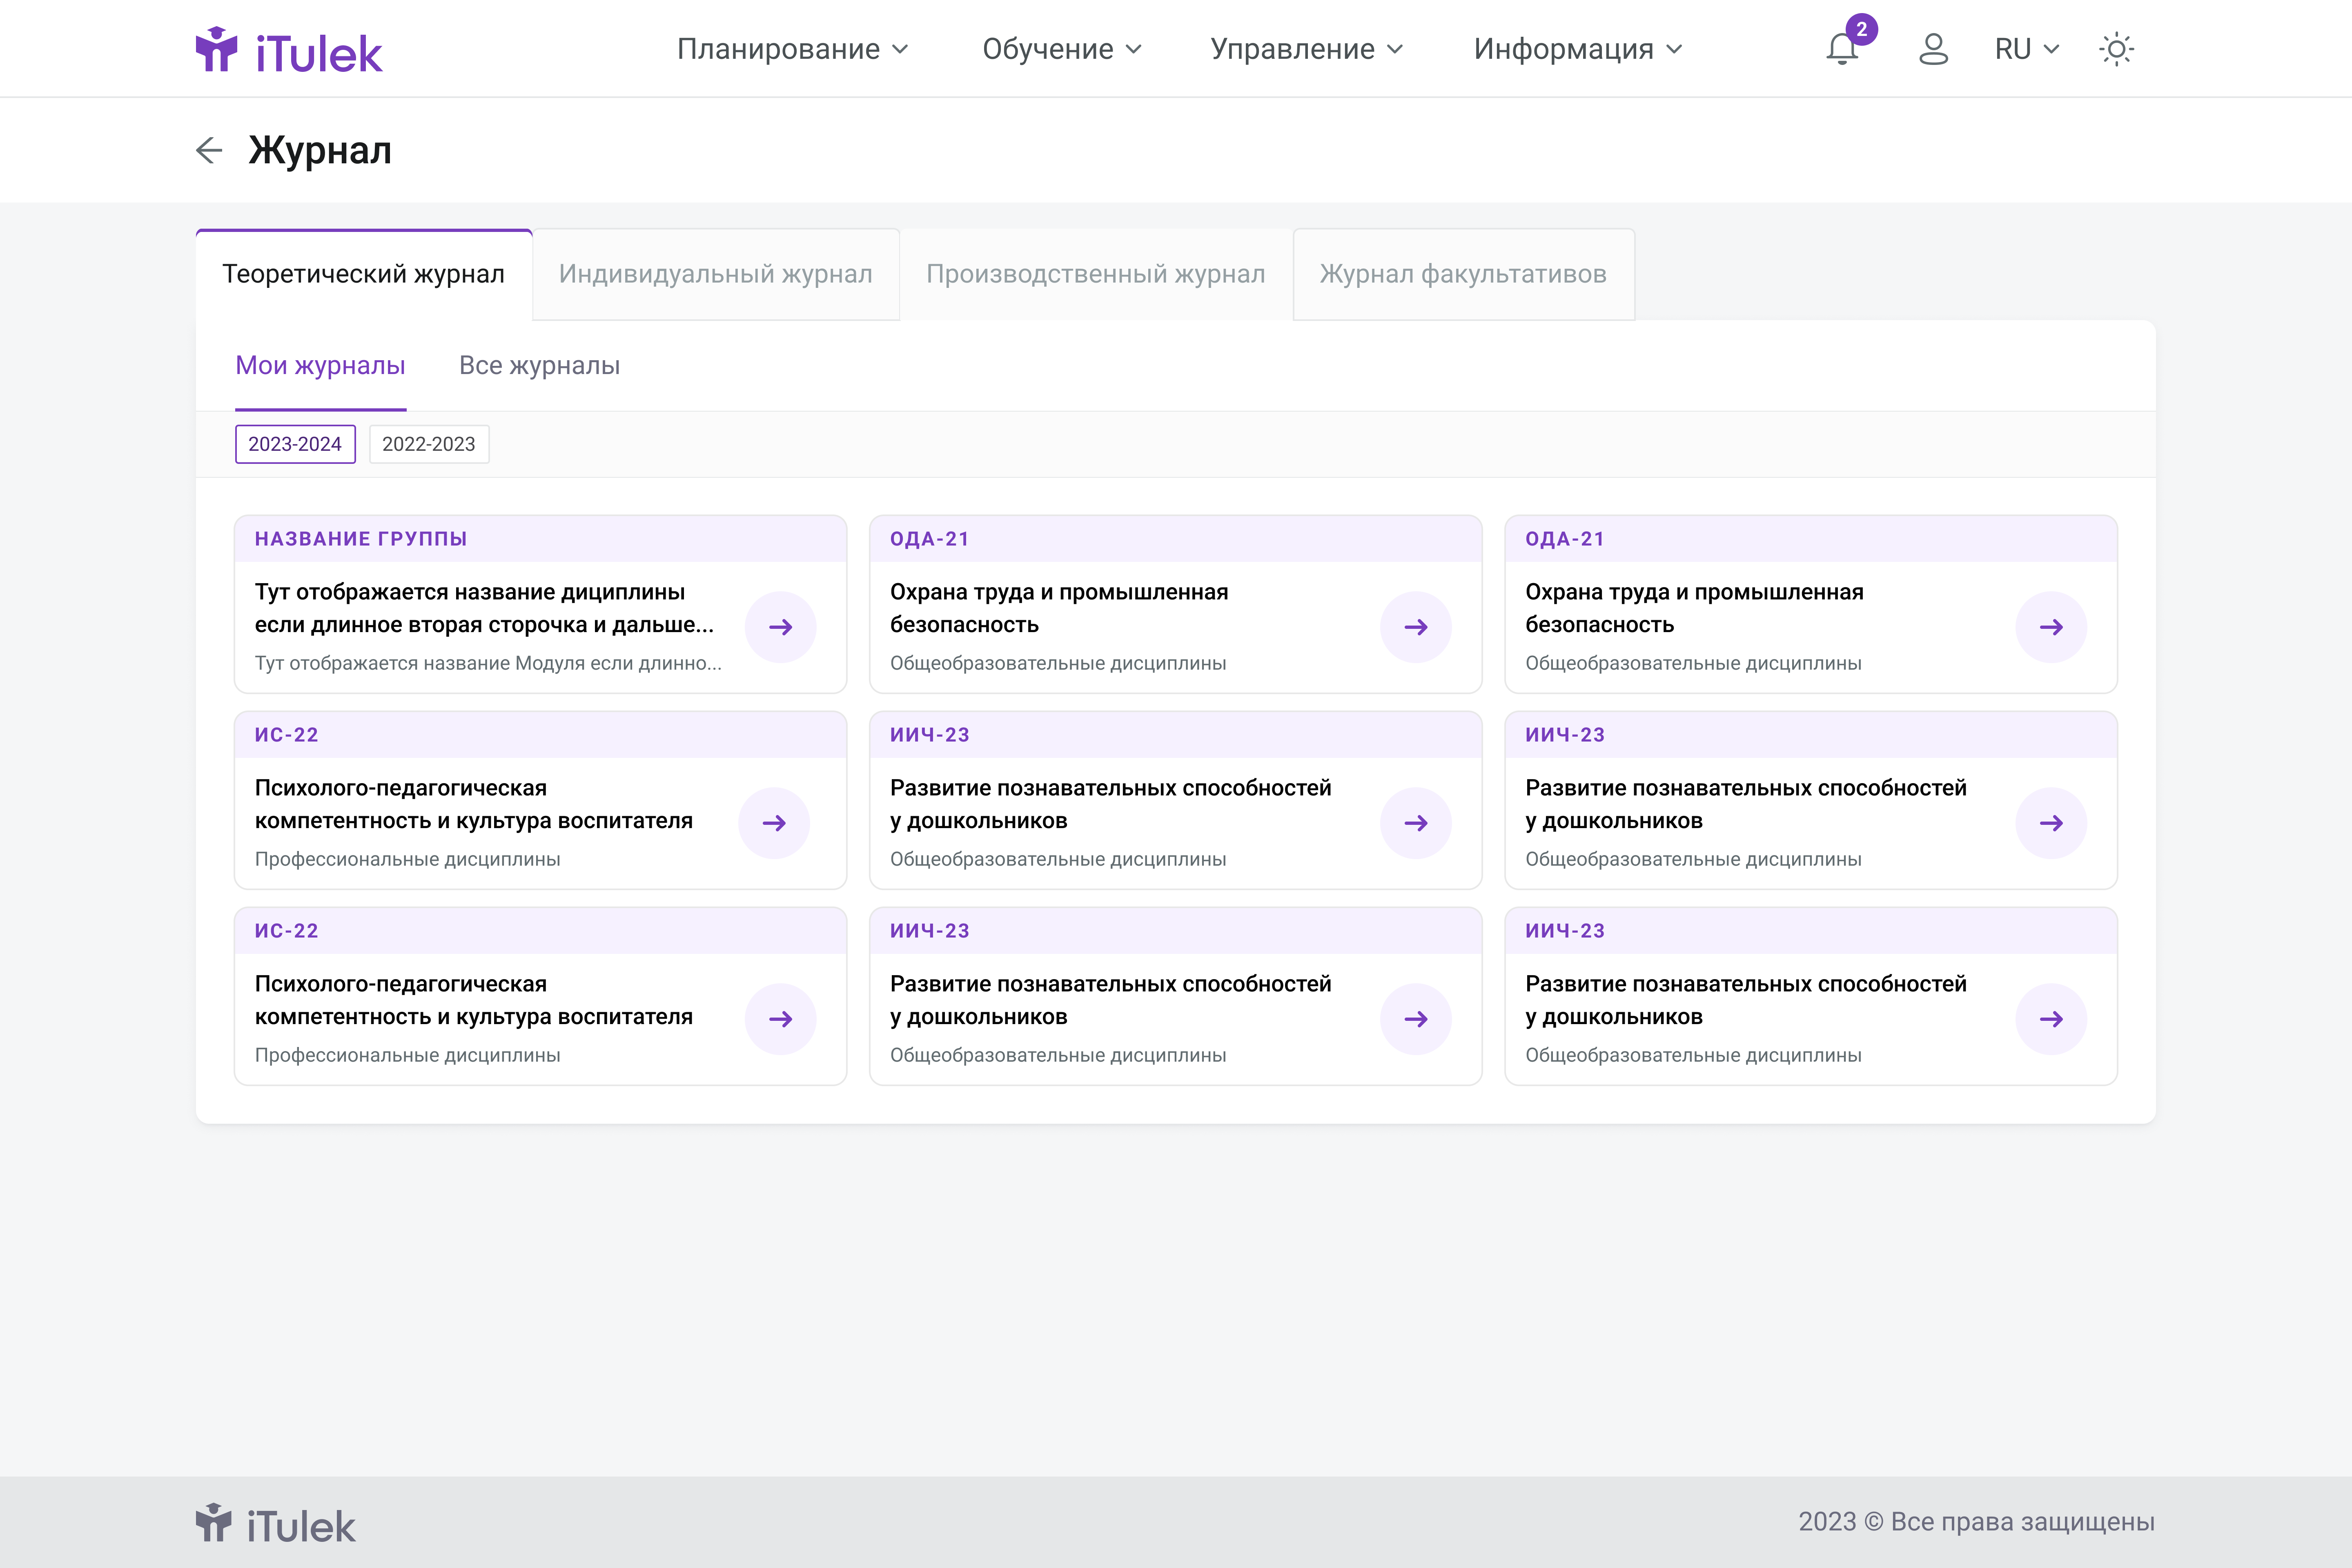
Task: Switch to the Теоретический журнал tab
Action: [364, 274]
